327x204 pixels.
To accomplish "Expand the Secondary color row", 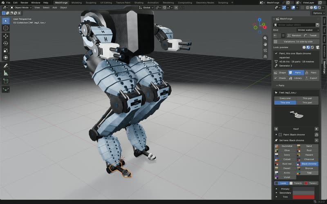I will [x=277, y=193].
